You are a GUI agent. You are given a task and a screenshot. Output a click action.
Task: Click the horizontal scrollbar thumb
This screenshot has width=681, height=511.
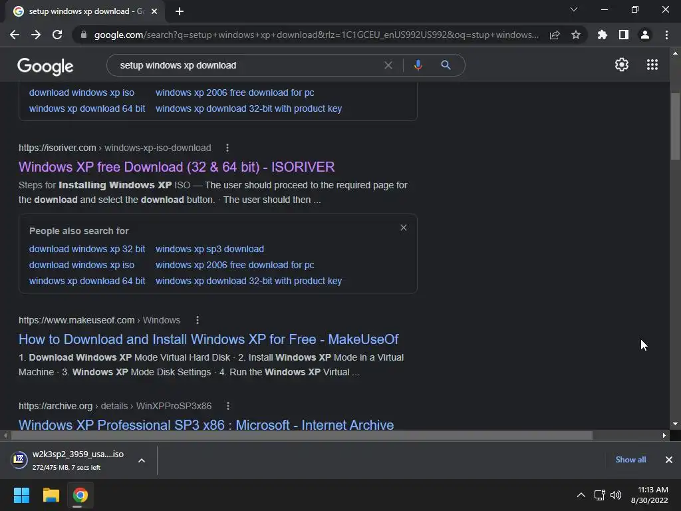click(302, 435)
